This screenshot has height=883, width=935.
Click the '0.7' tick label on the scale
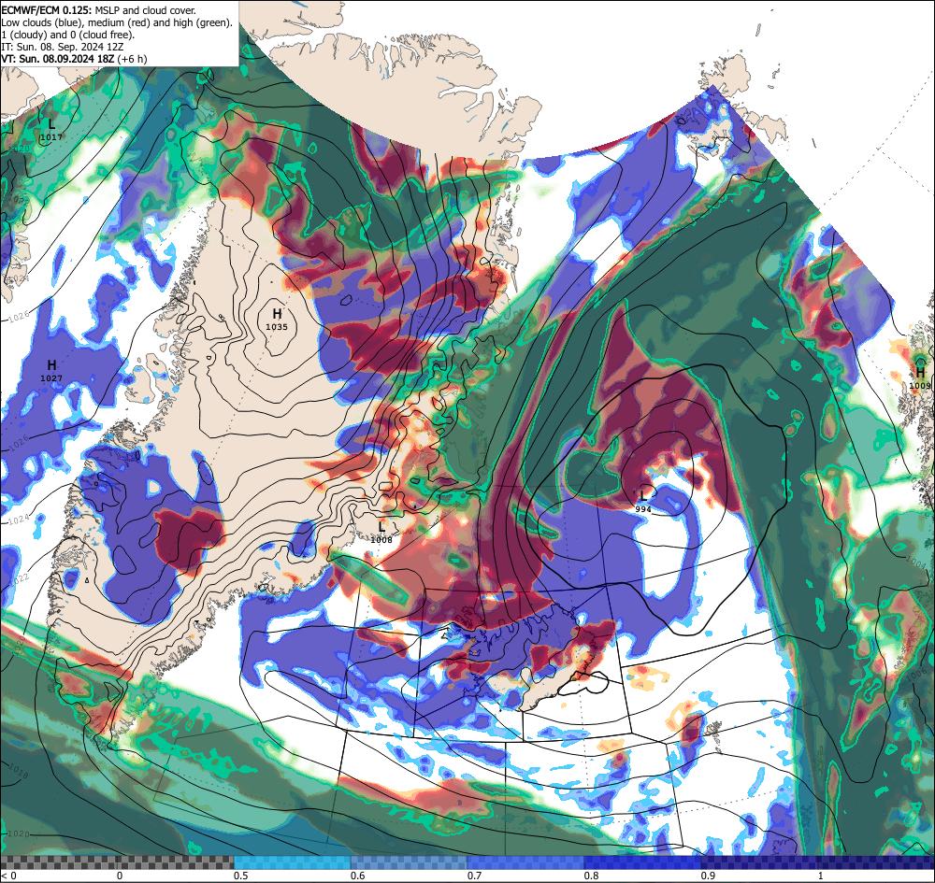(475, 876)
